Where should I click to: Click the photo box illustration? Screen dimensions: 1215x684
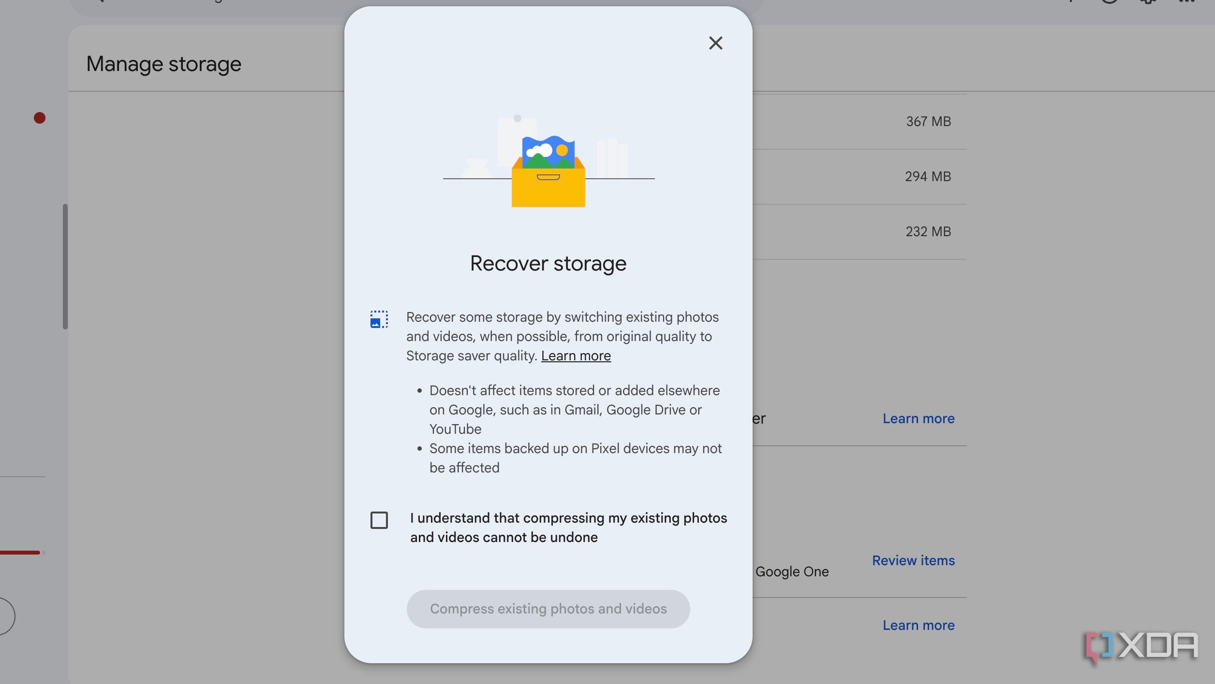coord(548,162)
